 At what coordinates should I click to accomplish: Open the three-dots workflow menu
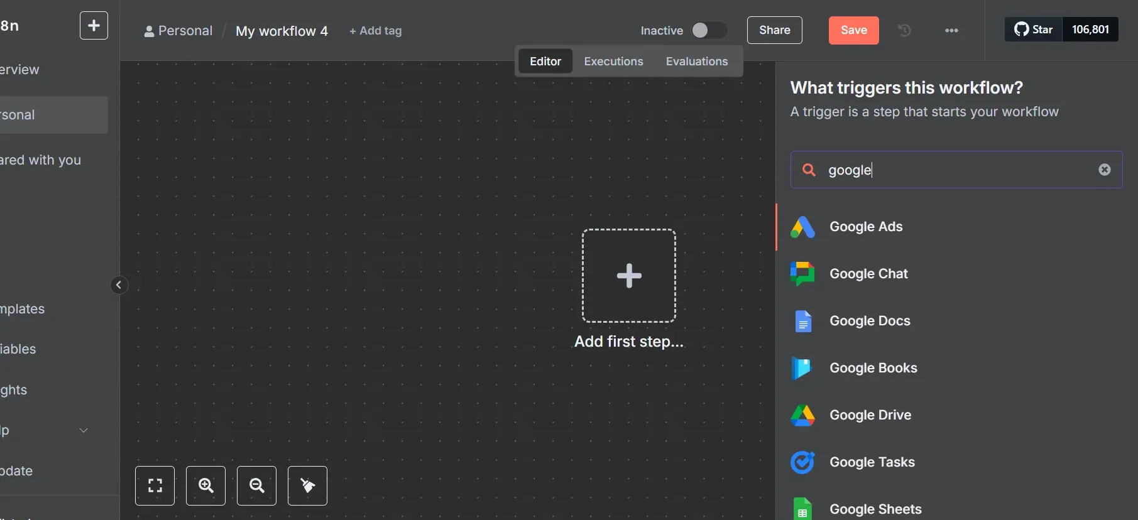click(x=951, y=30)
